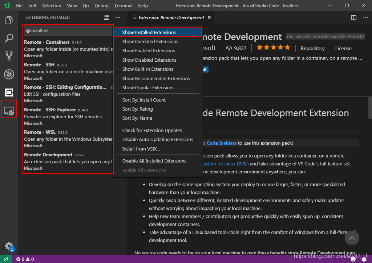Open the editor More Actions ellipsis
Viewport: 372px width, 263px height.
365,17
